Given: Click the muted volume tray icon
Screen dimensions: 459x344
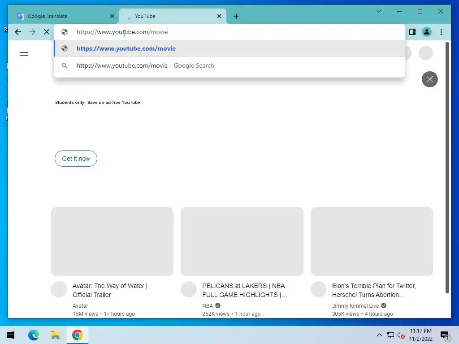Looking at the screenshot, I should click(x=401, y=335).
